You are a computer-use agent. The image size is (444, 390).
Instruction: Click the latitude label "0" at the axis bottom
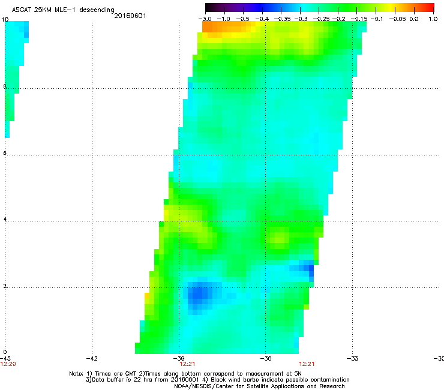5,352
